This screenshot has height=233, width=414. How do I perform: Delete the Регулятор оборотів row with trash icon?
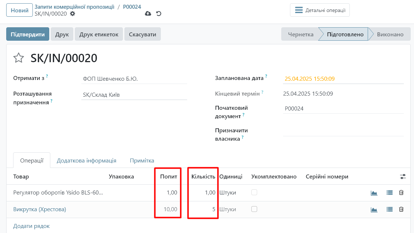point(401,193)
